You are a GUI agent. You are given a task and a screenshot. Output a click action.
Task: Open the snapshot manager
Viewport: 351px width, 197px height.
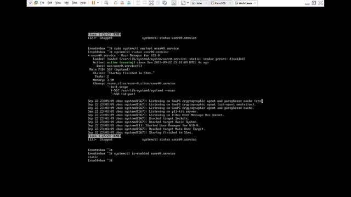(x=129, y=3)
